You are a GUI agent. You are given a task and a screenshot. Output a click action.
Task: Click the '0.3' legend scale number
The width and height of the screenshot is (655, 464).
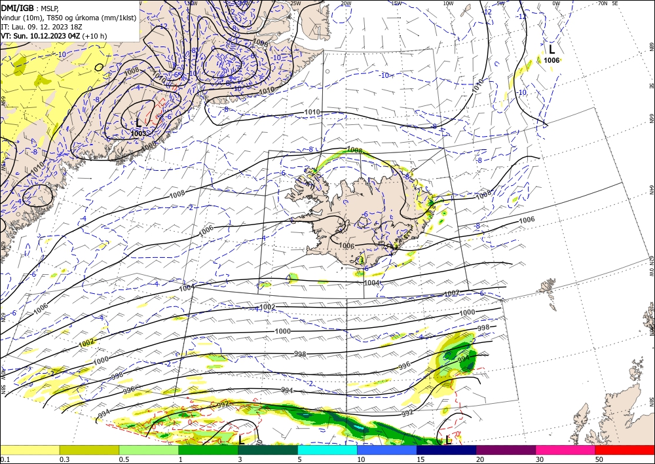coord(64,459)
